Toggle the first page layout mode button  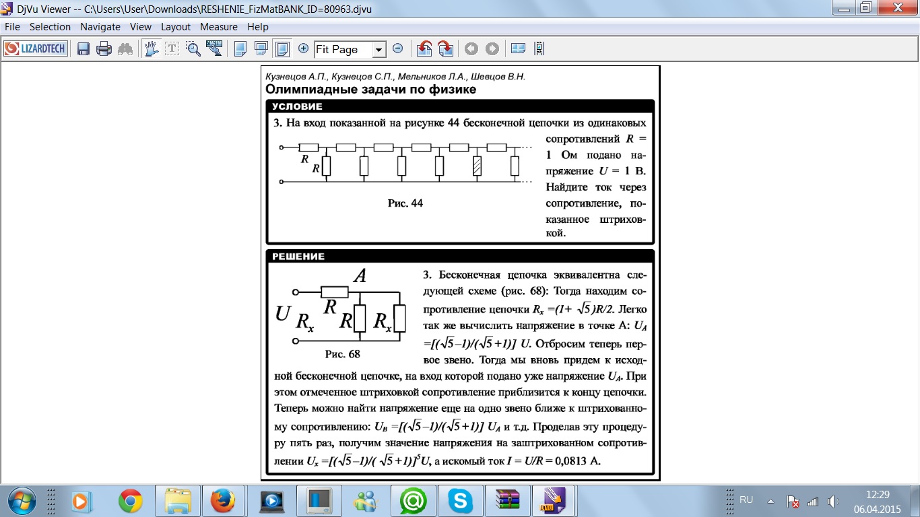coord(240,48)
